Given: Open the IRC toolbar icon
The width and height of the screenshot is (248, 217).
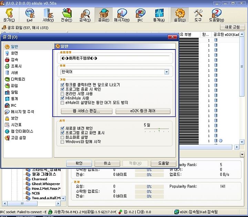Looking at the screenshot, I should [140, 15].
